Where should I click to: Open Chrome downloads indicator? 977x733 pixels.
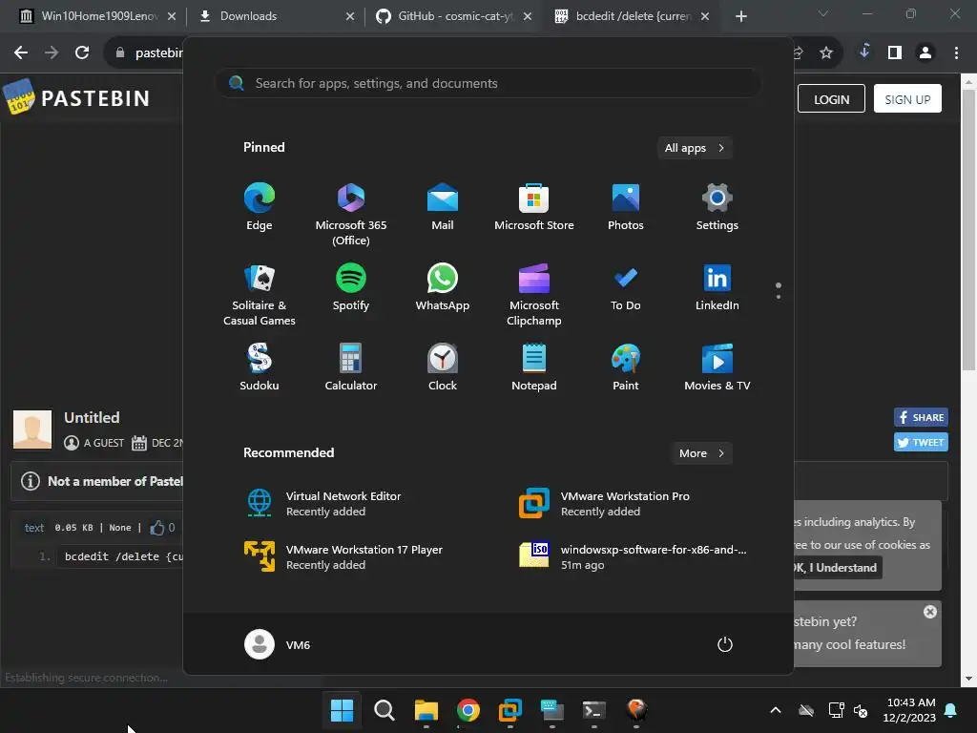(864, 52)
